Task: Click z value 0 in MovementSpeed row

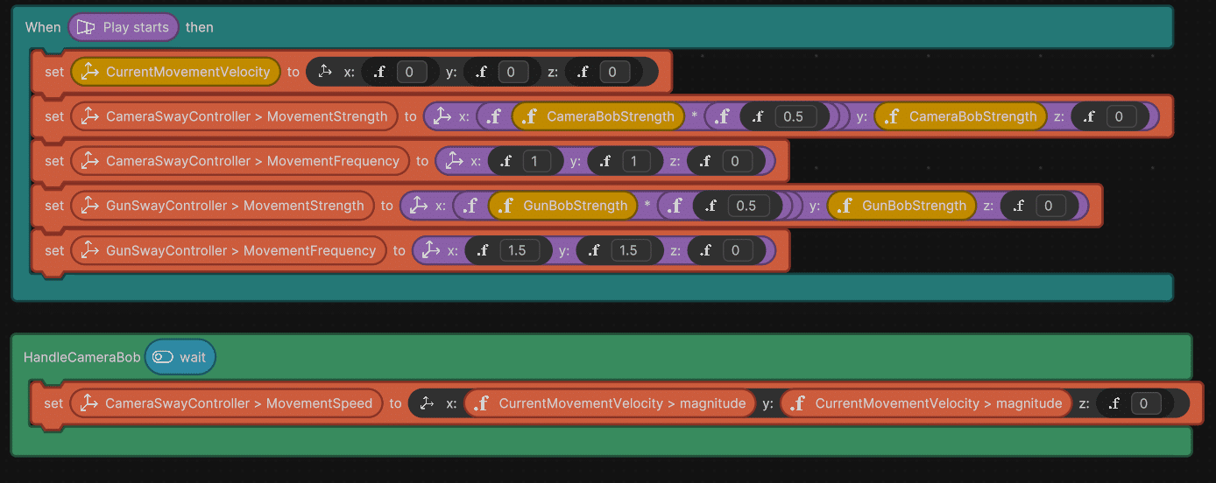Action: coord(1145,403)
